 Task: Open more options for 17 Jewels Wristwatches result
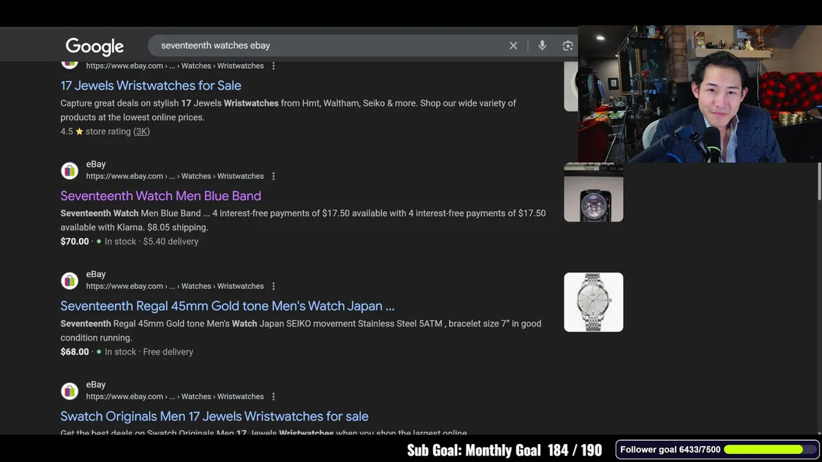point(274,66)
